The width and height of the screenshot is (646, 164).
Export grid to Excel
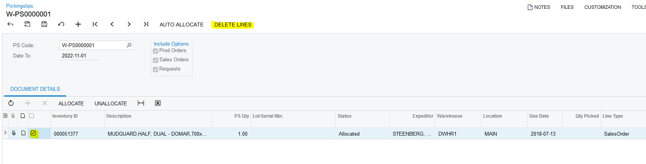tap(158, 103)
